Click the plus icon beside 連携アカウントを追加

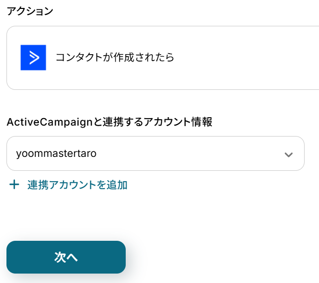click(14, 185)
